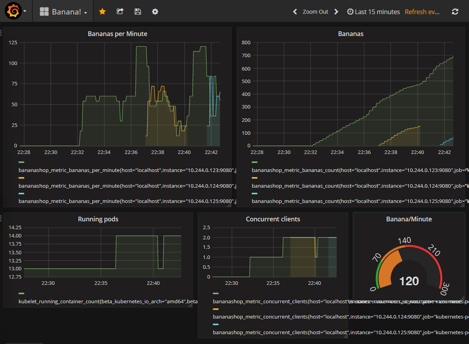Toggle green bananas_per_minute series for instance 10.244.0.123
Image resolution: width=469 pixels, height=344 pixels.
pos(21,162)
